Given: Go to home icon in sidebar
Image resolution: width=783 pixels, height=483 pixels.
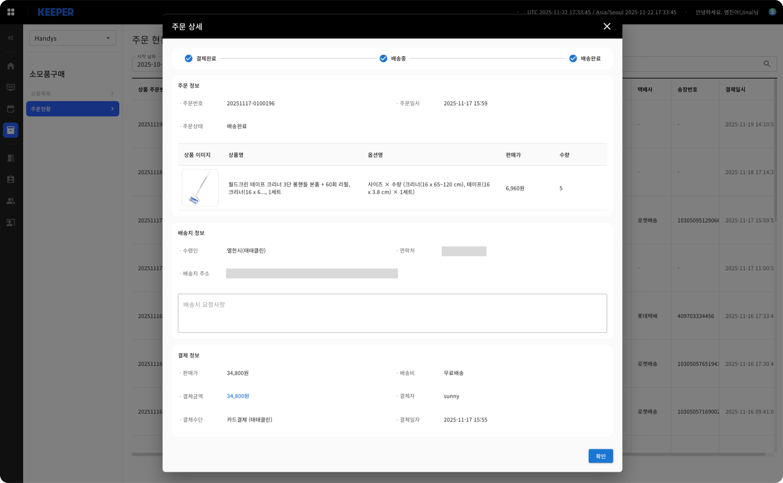Looking at the screenshot, I should [x=11, y=66].
